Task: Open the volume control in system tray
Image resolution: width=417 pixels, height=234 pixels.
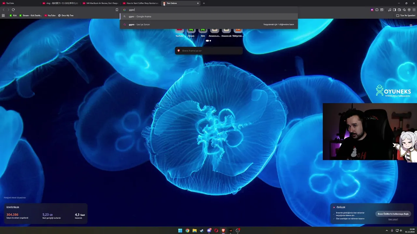Action: (401, 231)
